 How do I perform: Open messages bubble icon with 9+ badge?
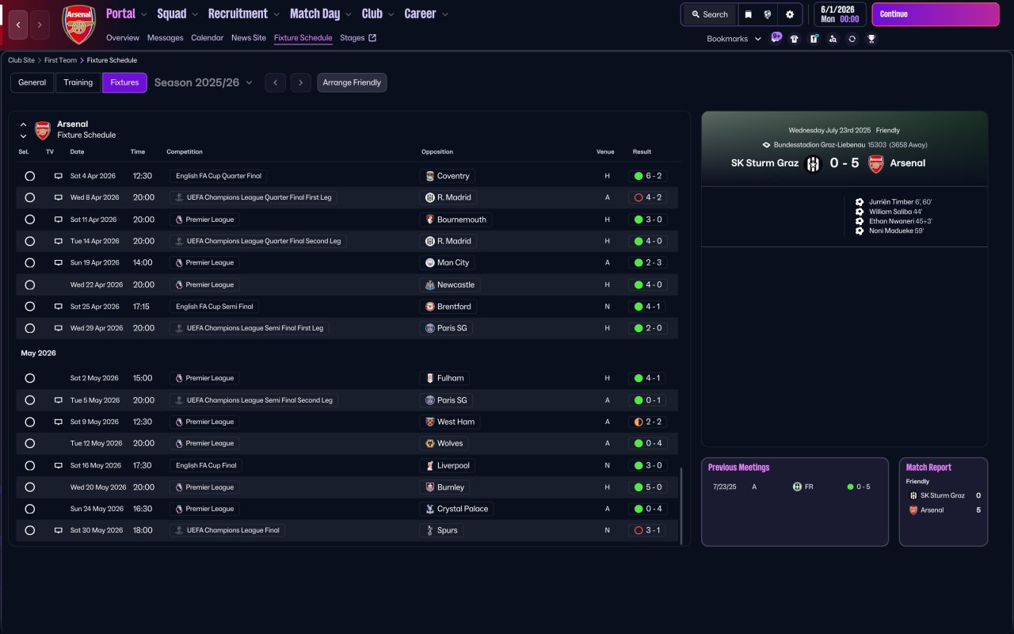pyautogui.click(x=776, y=37)
